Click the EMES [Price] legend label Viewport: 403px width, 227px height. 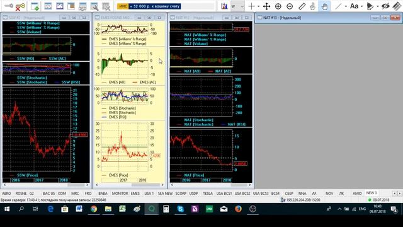118,175
